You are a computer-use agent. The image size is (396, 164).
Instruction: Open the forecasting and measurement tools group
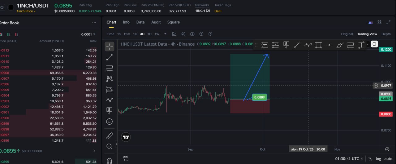click(109, 89)
